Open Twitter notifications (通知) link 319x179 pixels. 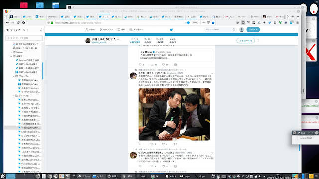point(121,30)
